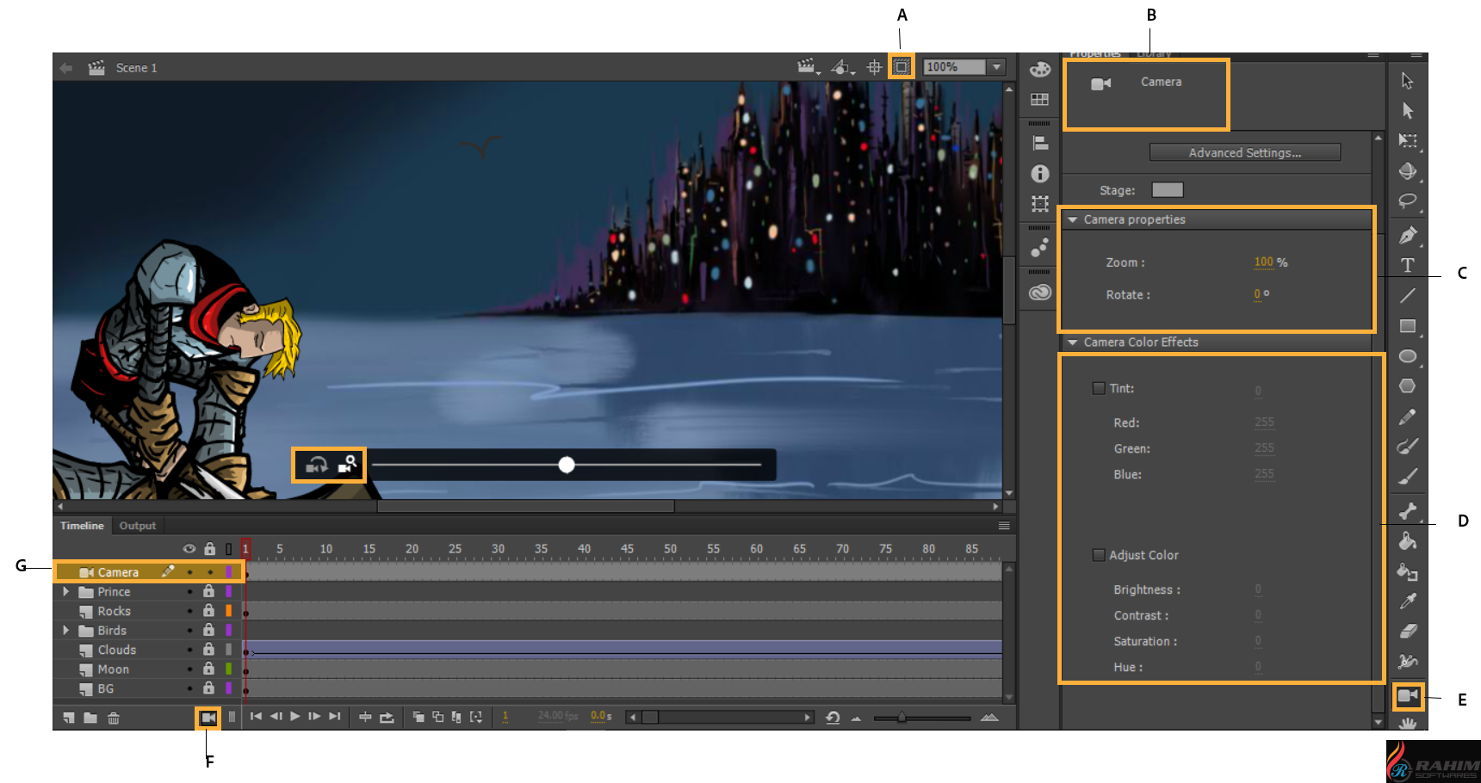1481x783 pixels.
Task: Click the Stage color swatch
Action: coord(1167,190)
